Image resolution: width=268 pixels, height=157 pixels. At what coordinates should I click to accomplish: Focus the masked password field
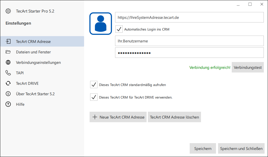click(189, 53)
